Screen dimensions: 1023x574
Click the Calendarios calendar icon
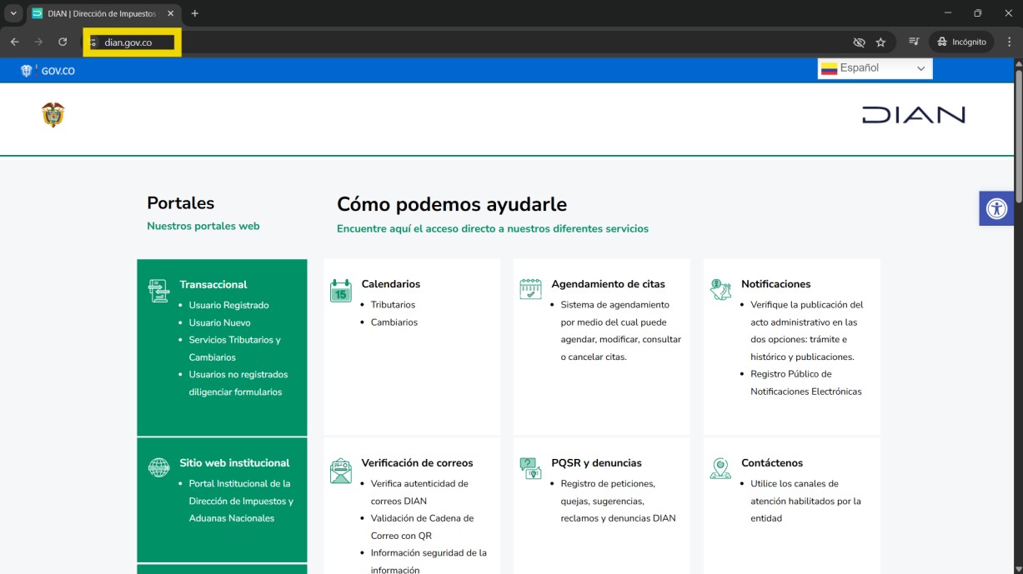click(x=340, y=290)
